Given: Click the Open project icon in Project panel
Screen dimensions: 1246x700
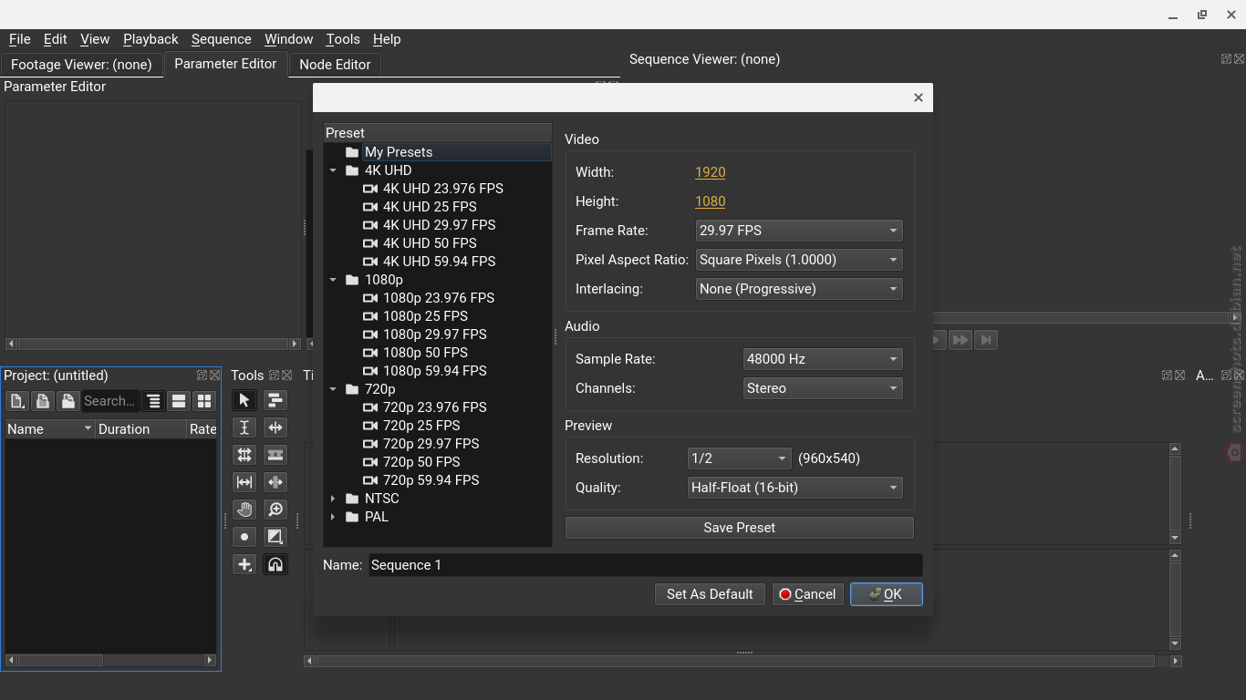Looking at the screenshot, I should click(x=43, y=401).
